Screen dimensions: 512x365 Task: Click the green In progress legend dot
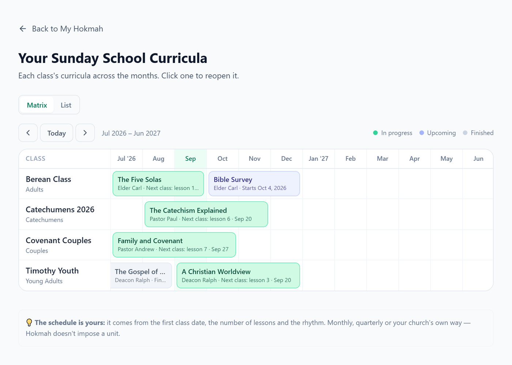tap(375, 133)
